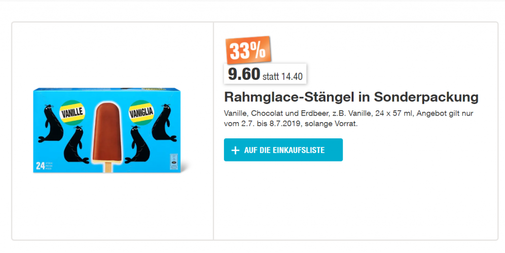Viewport: 505px width, 253px height.
Task: Click the round VANILLE label on the box
Action: click(72, 113)
